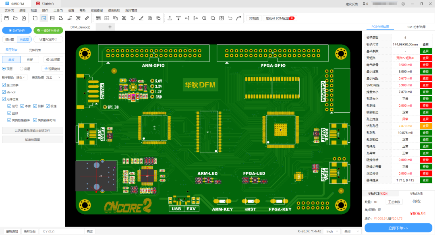Open the 关闭 dropdown in status bar
This screenshot has width=435, height=235.
pos(352,231)
